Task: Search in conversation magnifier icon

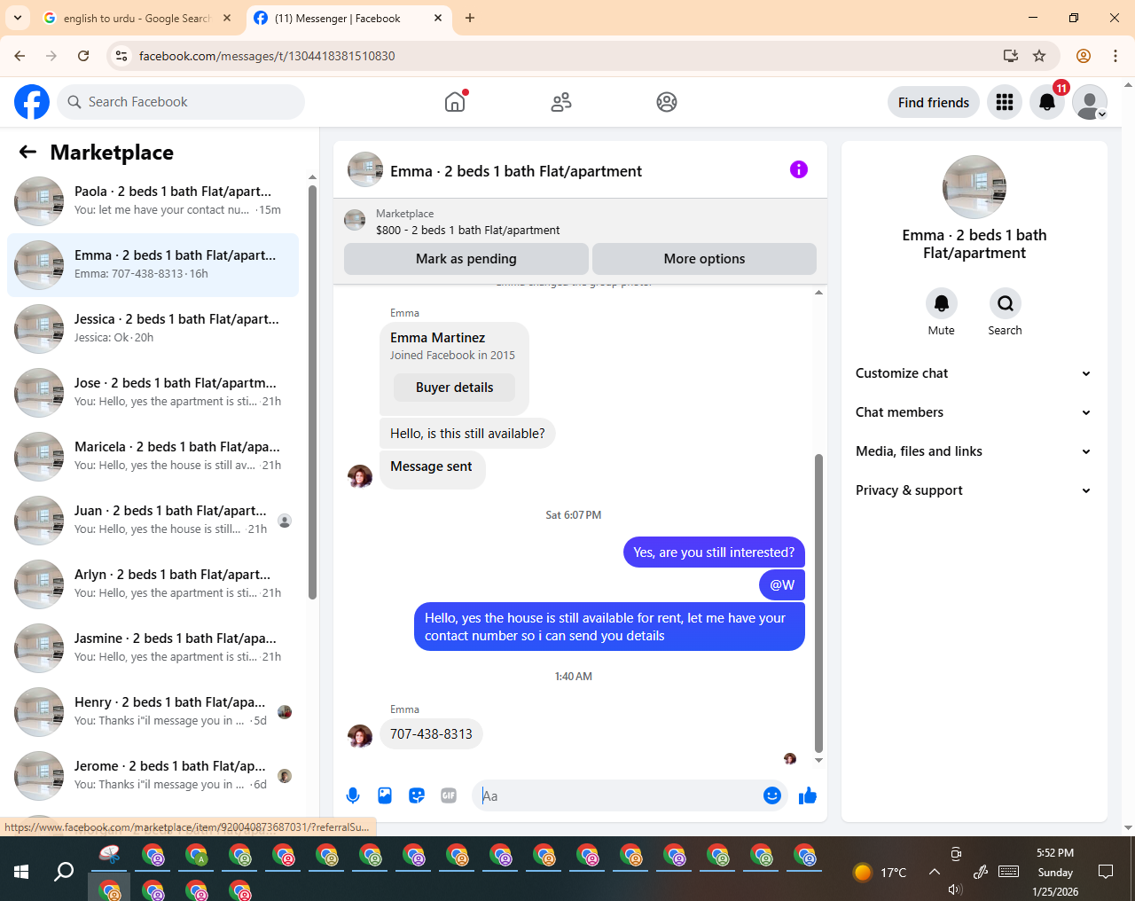Action: click(x=1006, y=303)
